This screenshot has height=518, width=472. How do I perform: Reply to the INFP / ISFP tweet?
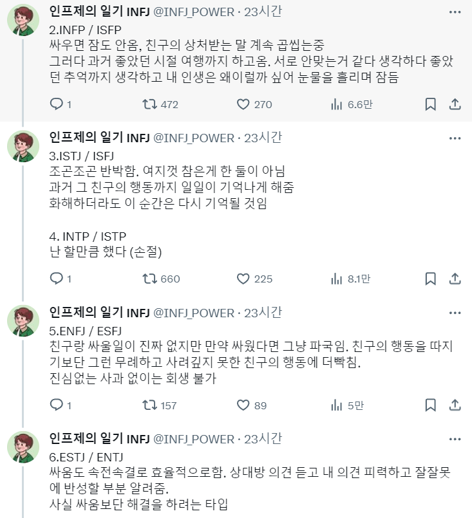(x=57, y=104)
